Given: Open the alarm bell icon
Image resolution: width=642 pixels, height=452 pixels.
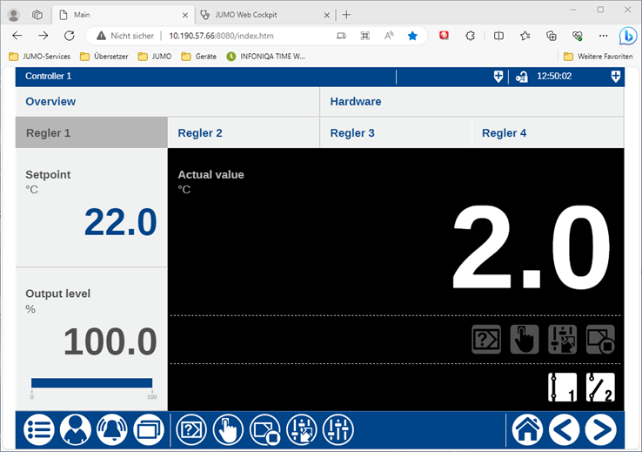Looking at the screenshot, I should [x=112, y=430].
